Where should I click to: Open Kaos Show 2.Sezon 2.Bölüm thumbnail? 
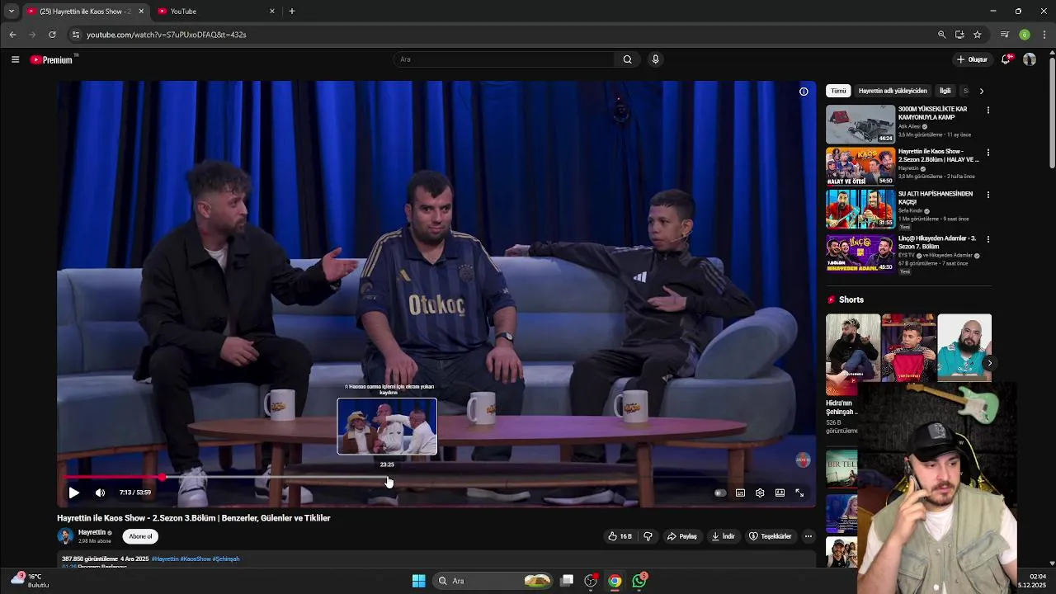tap(860, 167)
